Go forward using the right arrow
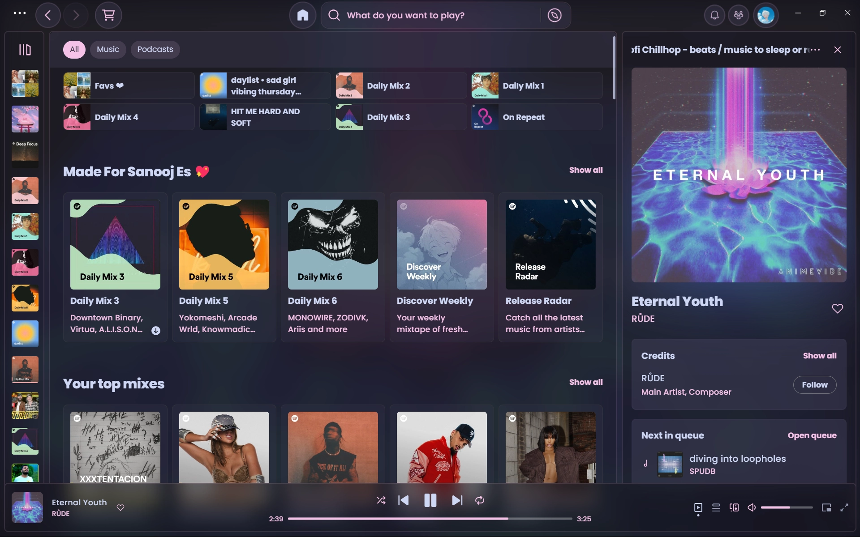The width and height of the screenshot is (860, 537). pyautogui.click(x=76, y=15)
